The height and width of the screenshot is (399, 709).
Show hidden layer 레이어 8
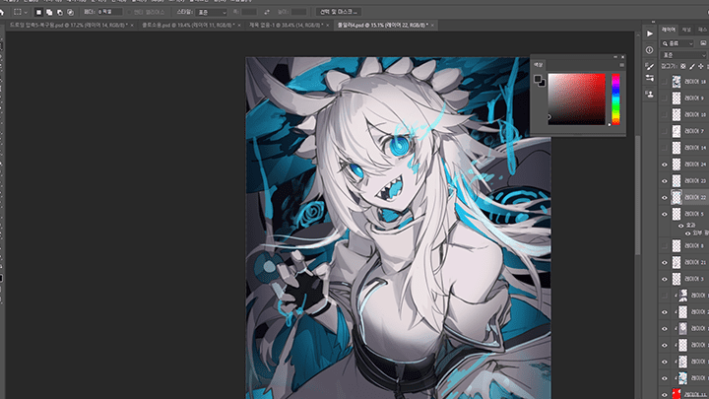[x=665, y=245]
